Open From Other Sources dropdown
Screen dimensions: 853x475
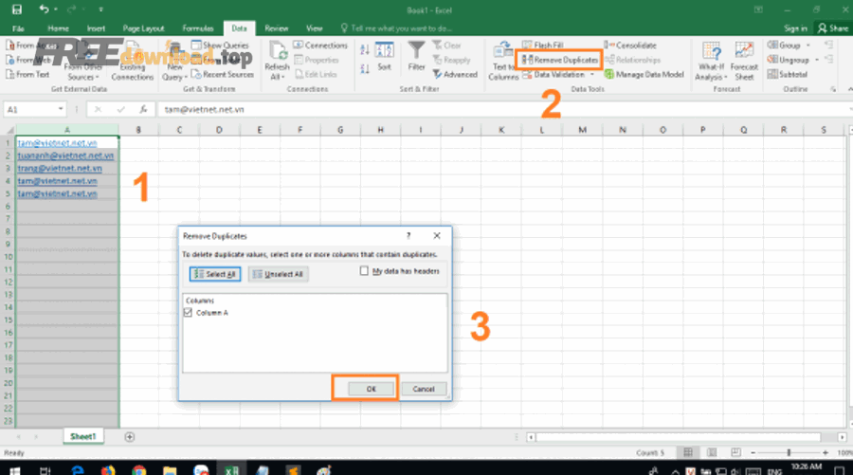83,72
